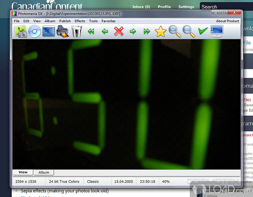This screenshot has width=253, height=197.
Task: Open the Album menu
Action: 50,21
